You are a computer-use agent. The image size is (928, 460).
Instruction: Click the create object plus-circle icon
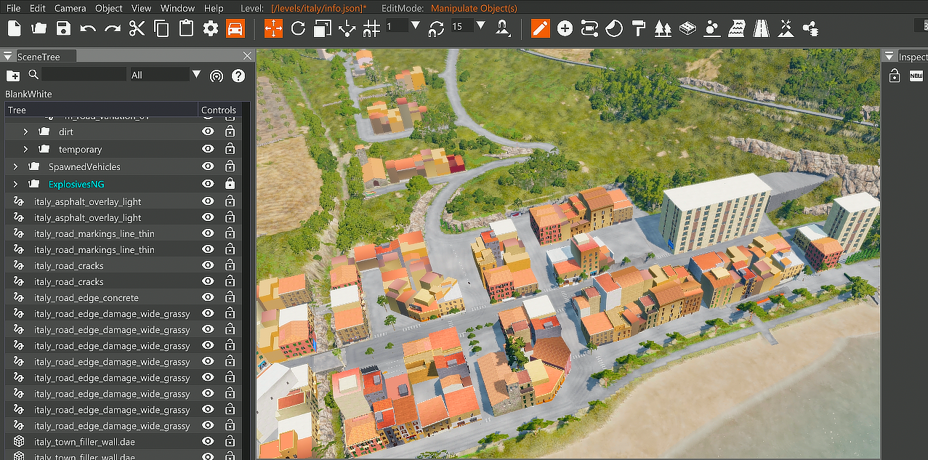(x=565, y=28)
